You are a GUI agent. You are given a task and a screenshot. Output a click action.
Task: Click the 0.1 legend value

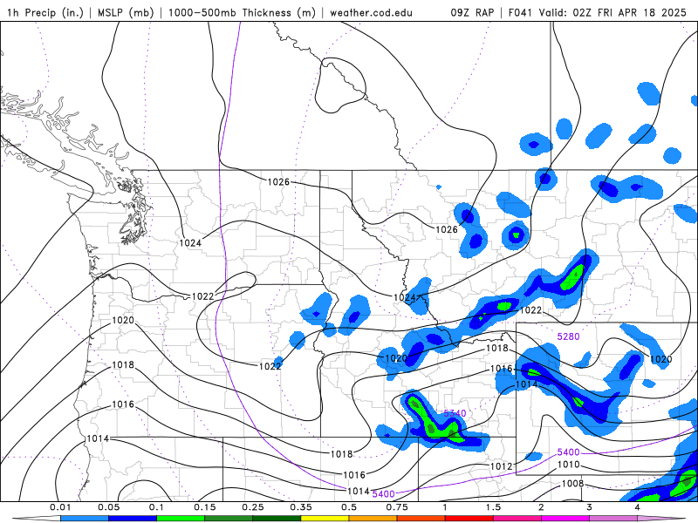click(x=156, y=507)
